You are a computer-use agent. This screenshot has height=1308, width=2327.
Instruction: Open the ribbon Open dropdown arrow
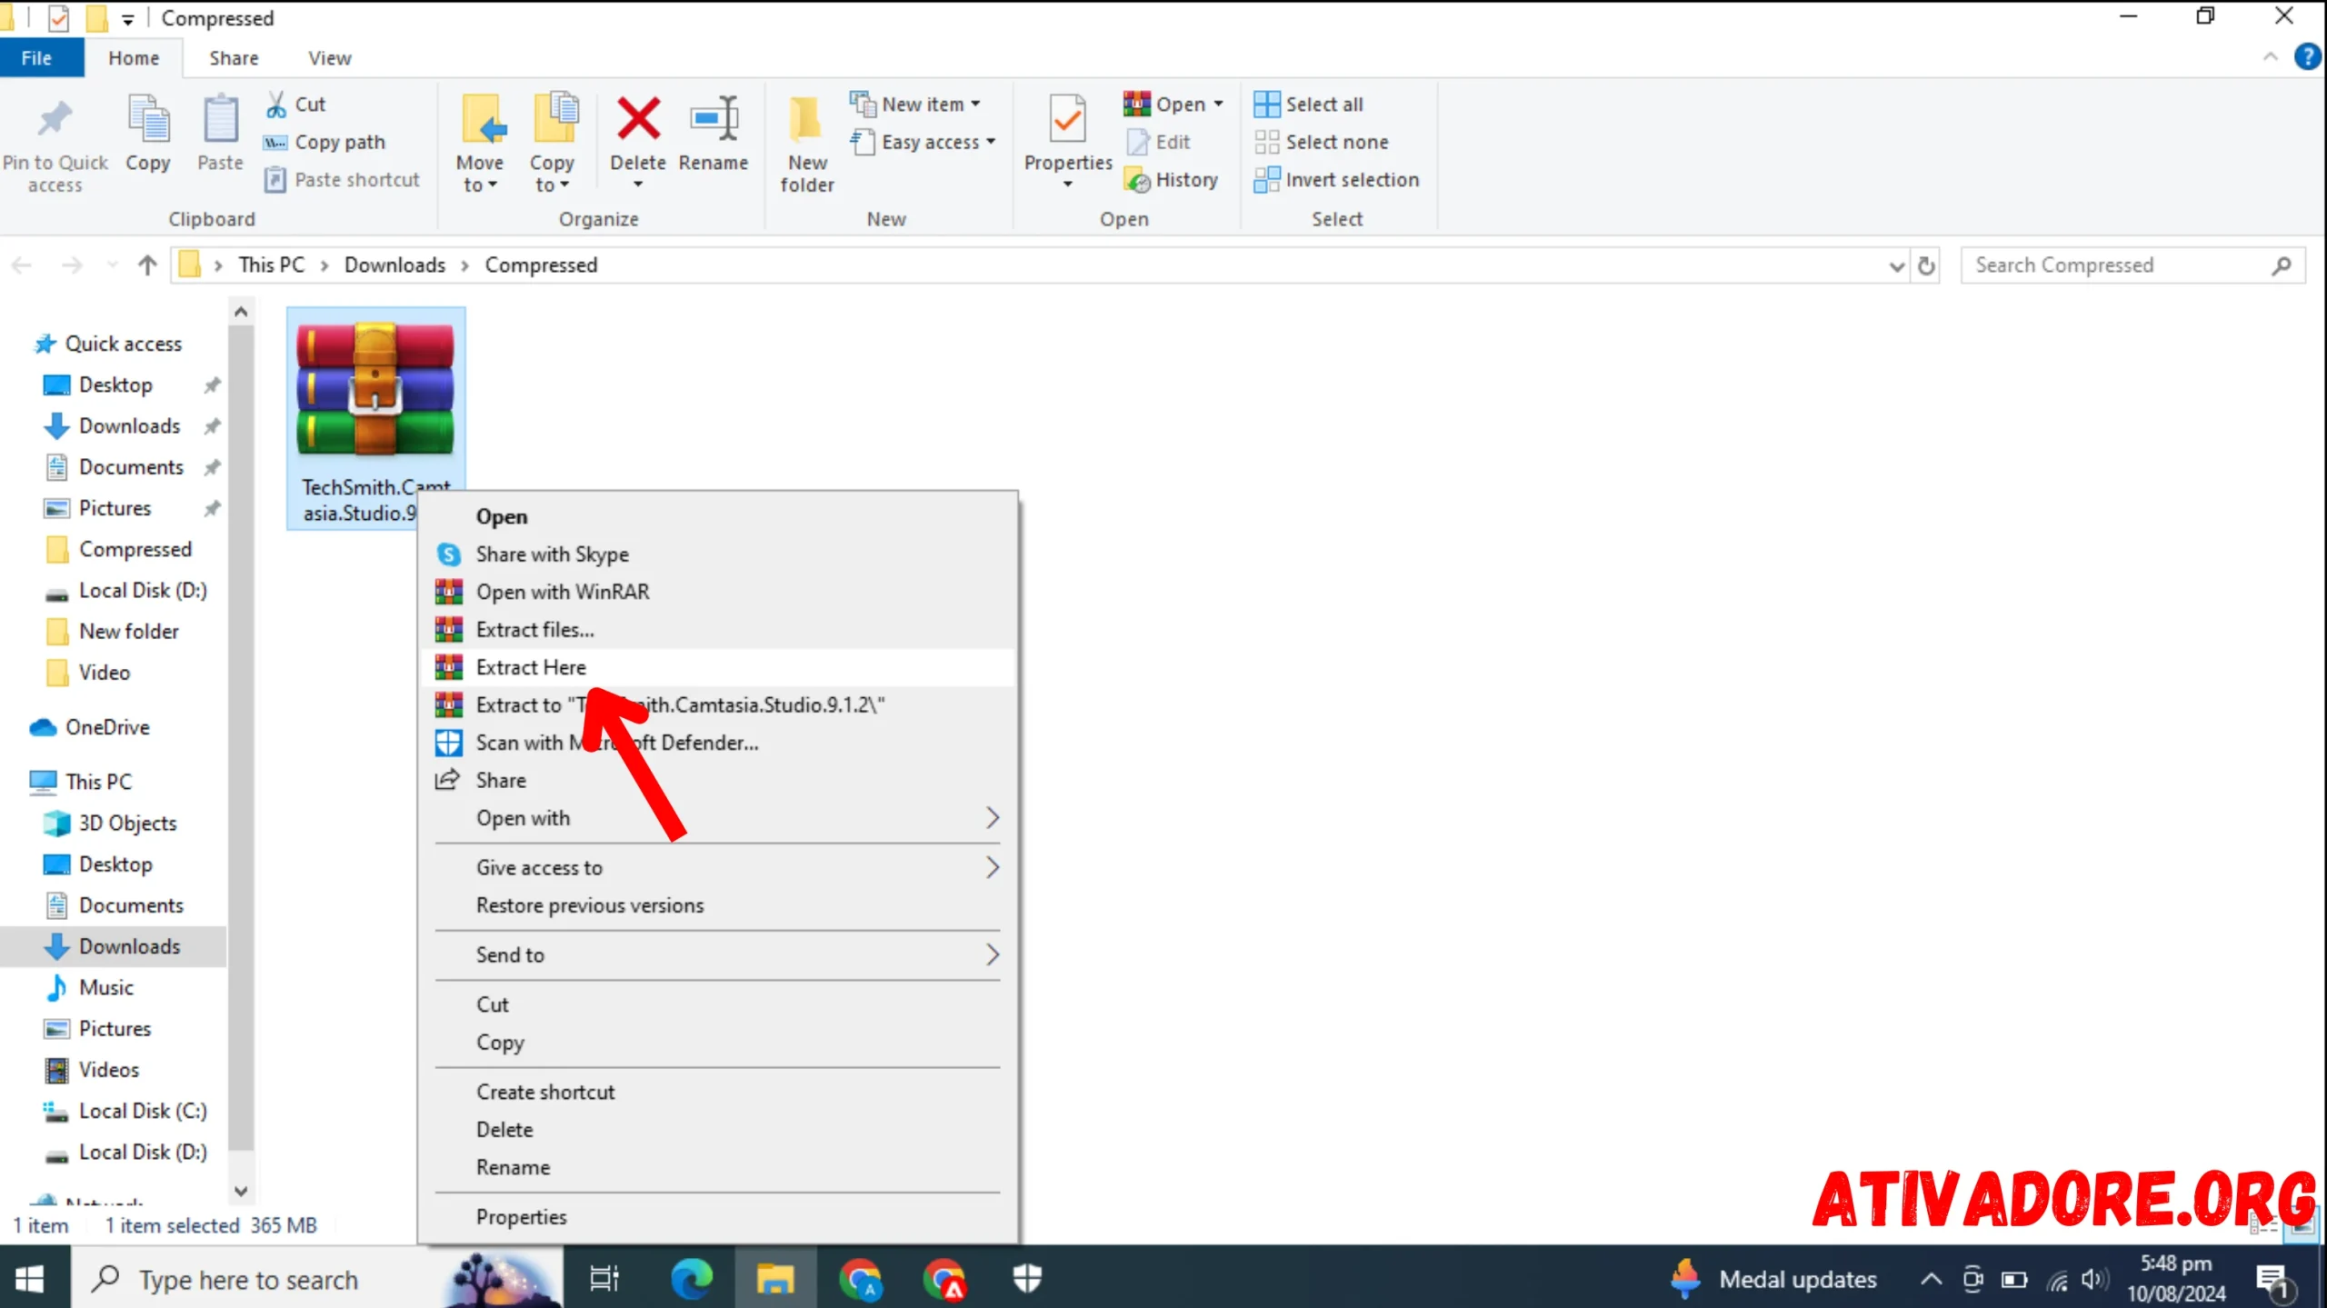[x=1218, y=105]
